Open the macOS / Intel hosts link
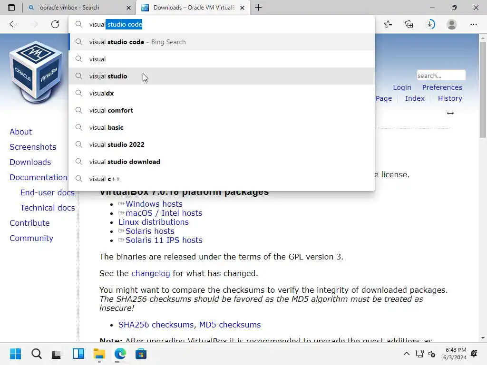The width and height of the screenshot is (487, 365). tap(164, 213)
